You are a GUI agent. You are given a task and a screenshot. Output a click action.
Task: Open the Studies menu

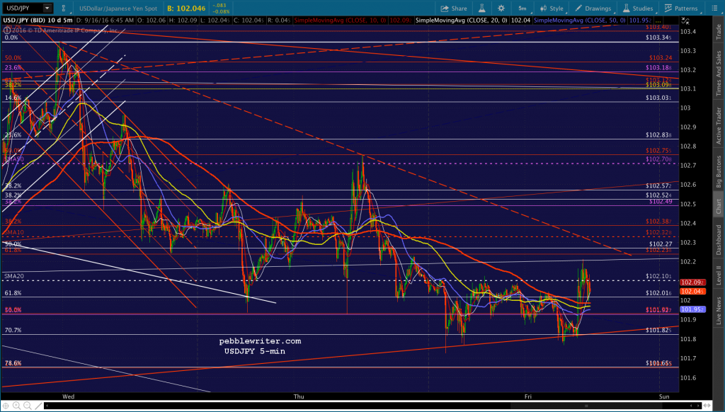point(638,8)
